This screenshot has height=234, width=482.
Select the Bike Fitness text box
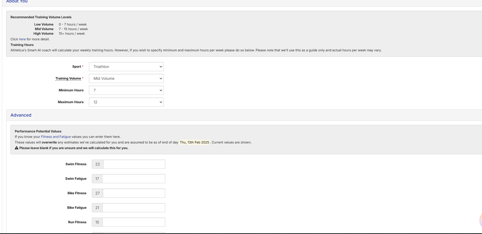click(x=134, y=193)
